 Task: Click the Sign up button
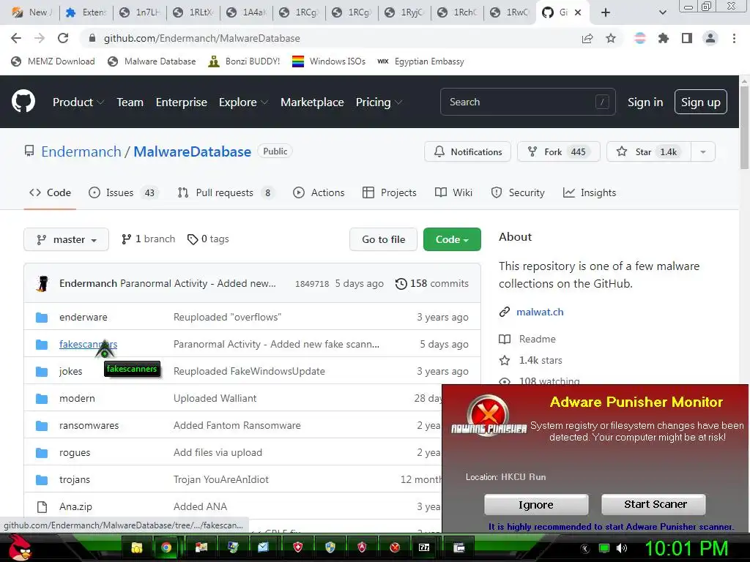701,102
